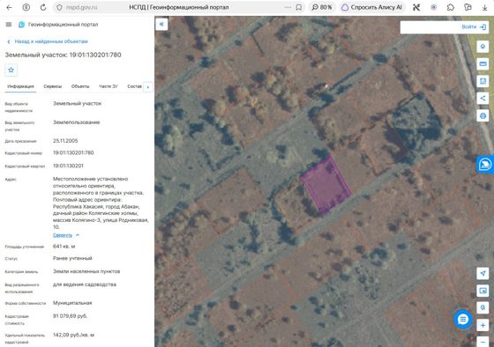The height and width of the screenshot is (347, 494).
Task: Open Yandex account icon in browser bar
Action: [26, 7]
